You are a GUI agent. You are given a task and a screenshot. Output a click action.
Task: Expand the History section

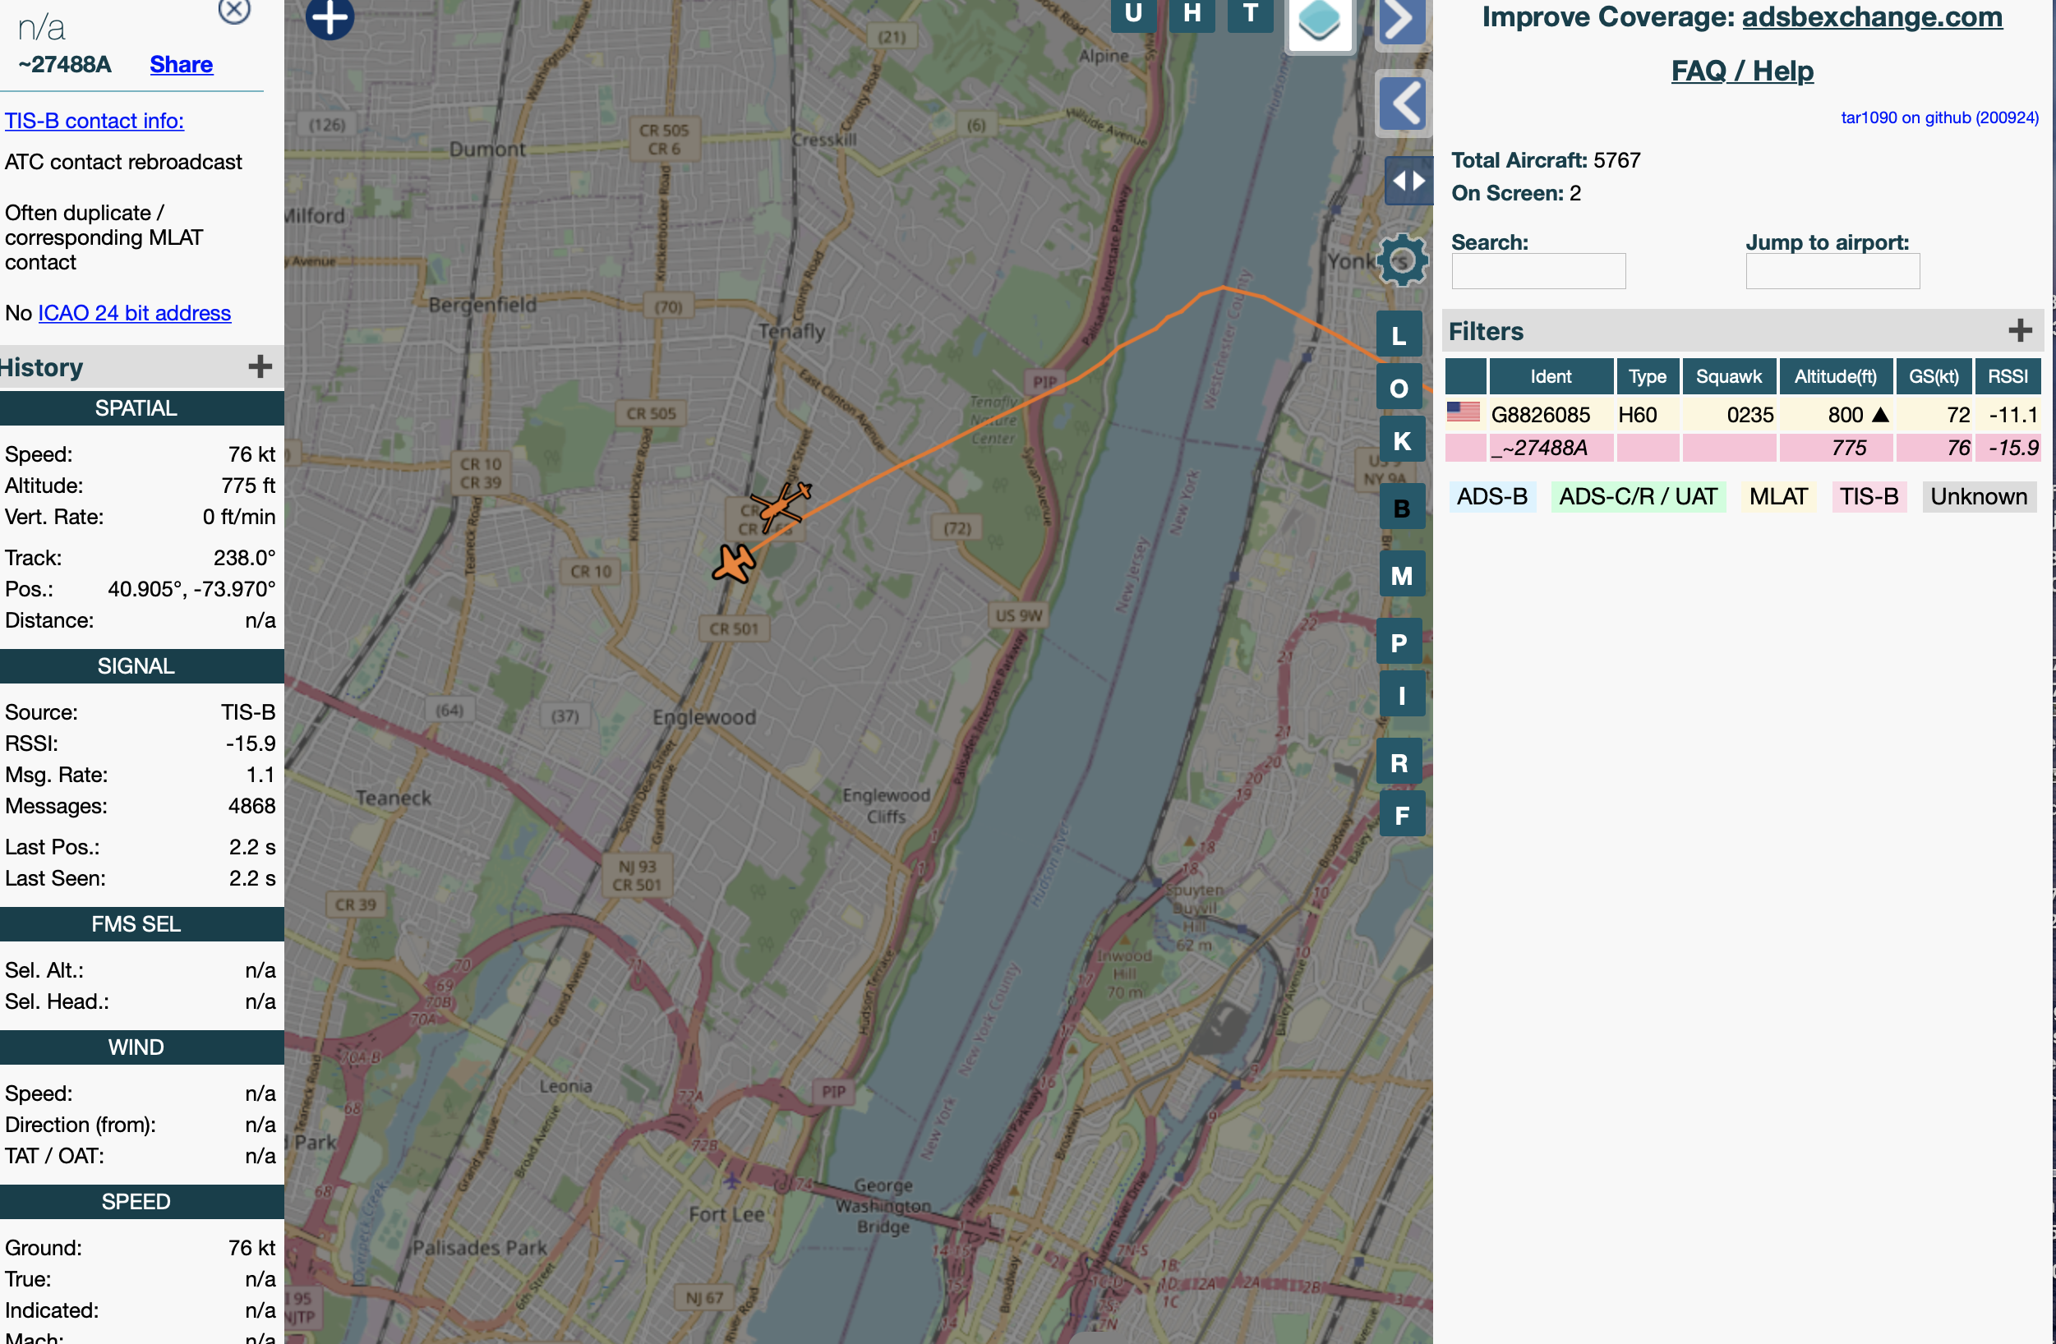click(260, 366)
